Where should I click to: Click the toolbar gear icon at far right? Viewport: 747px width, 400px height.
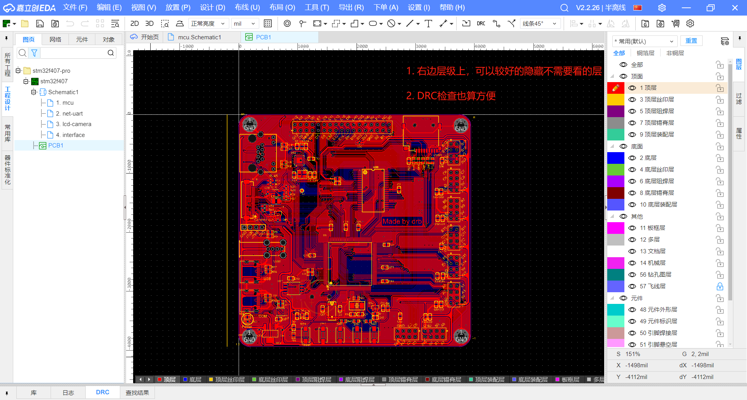[690, 24]
